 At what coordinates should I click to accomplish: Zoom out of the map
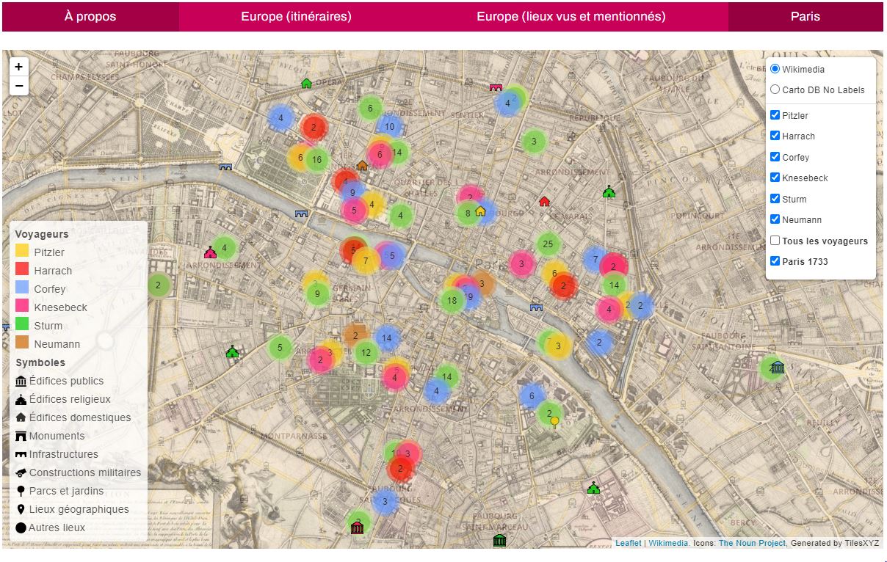coord(18,86)
